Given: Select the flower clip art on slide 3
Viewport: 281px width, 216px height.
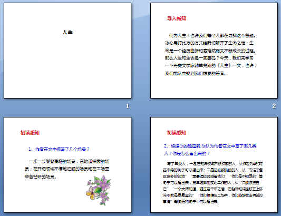Looking at the screenshot, I should (99, 190).
